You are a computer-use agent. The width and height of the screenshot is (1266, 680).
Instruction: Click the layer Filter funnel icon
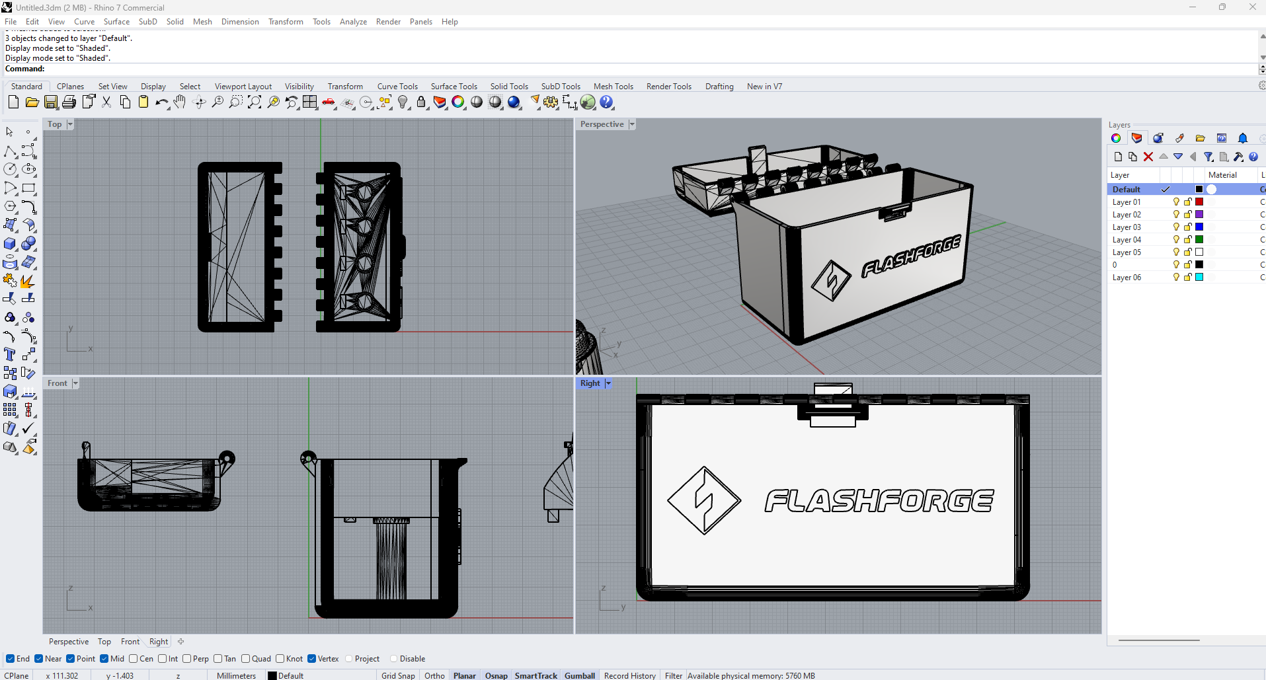1208,157
